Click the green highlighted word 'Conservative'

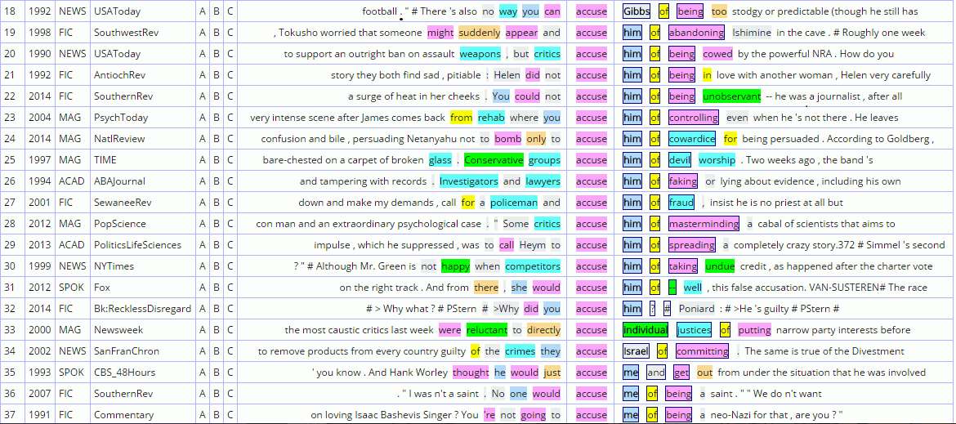(x=494, y=160)
